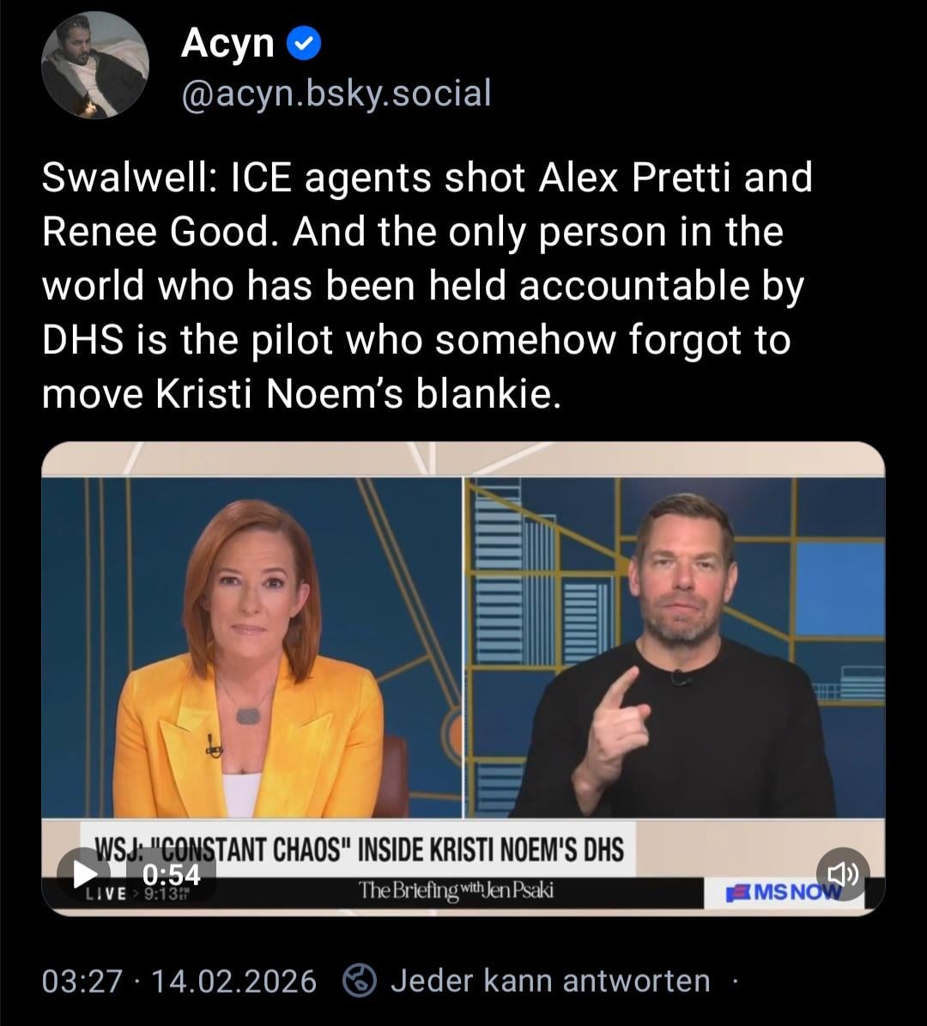Click the 'CONSTANT CHAOS' chyron headline
927x1026 pixels.
(x=359, y=849)
